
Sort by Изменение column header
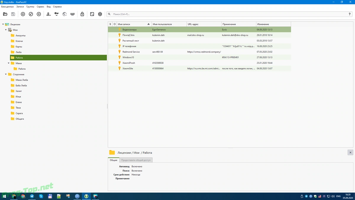tap(273, 24)
